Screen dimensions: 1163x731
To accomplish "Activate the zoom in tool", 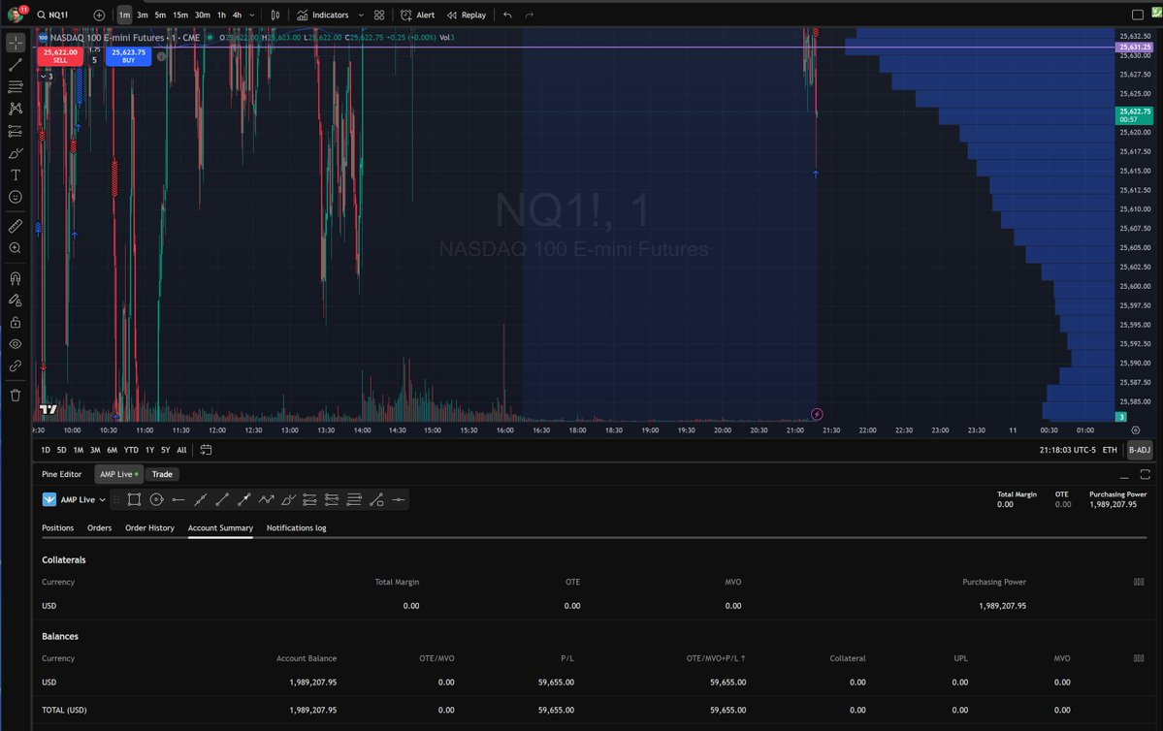I will tap(16, 248).
